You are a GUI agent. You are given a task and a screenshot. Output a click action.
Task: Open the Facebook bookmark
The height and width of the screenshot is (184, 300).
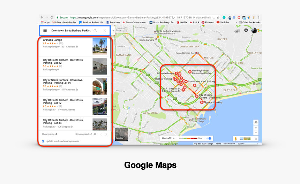113,22
